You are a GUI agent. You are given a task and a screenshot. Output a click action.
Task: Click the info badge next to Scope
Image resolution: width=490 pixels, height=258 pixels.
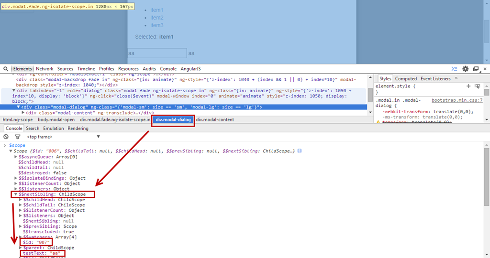click(300, 151)
